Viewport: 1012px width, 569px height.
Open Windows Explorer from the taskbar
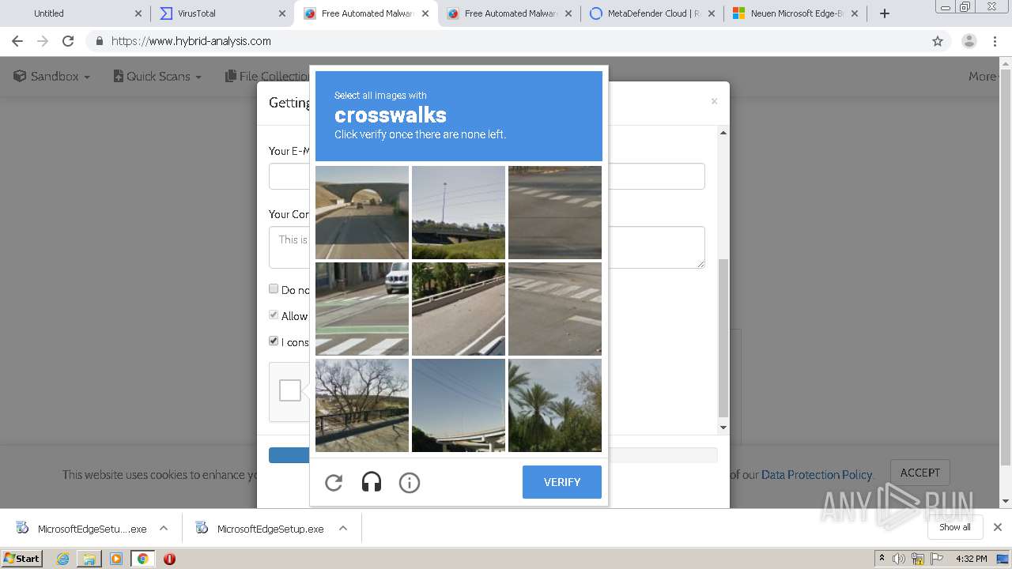pos(89,559)
